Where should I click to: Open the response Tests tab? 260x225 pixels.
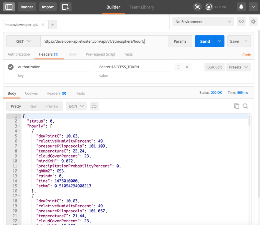pyautogui.click(x=80, y=93)
